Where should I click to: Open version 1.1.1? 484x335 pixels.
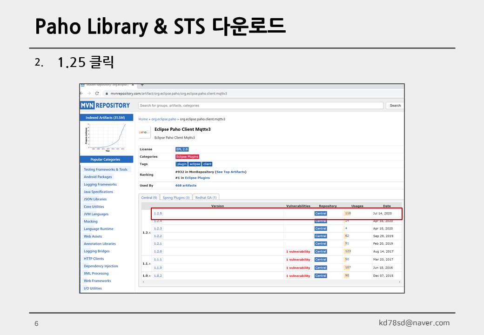[x=158, y=260]
